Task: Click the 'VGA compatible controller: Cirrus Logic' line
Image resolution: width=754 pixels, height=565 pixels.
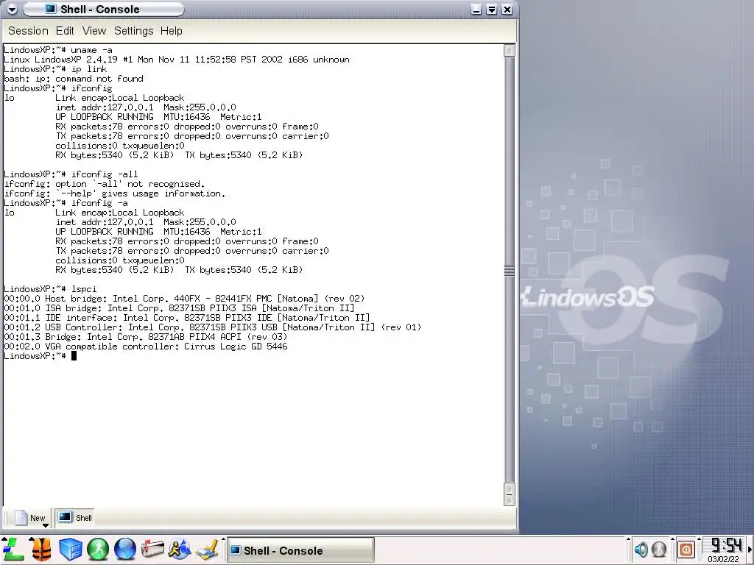Action: point(146,347)
